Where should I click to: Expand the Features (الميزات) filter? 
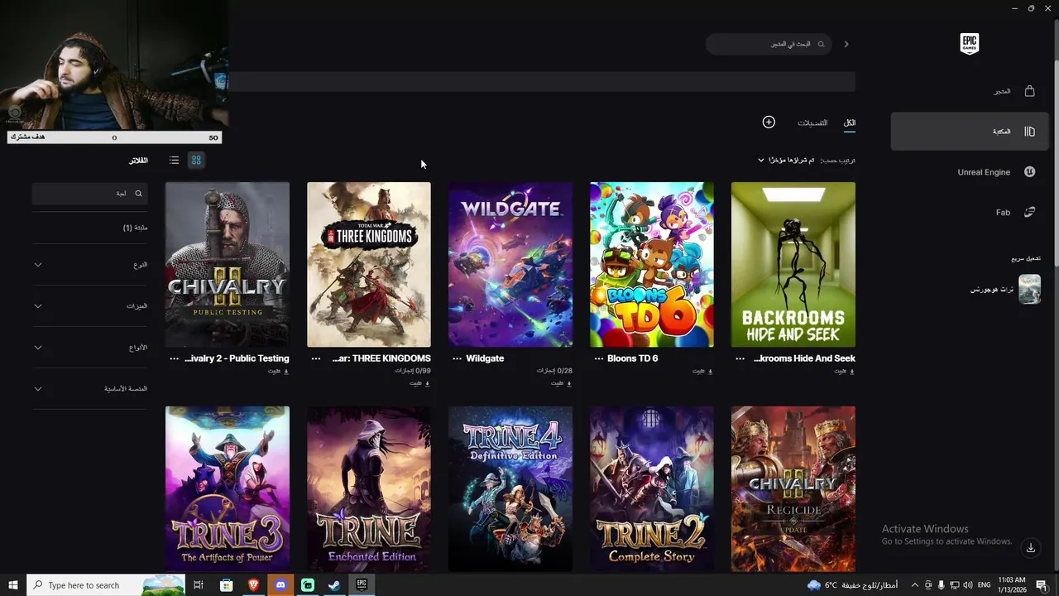(x=90, y=306)
